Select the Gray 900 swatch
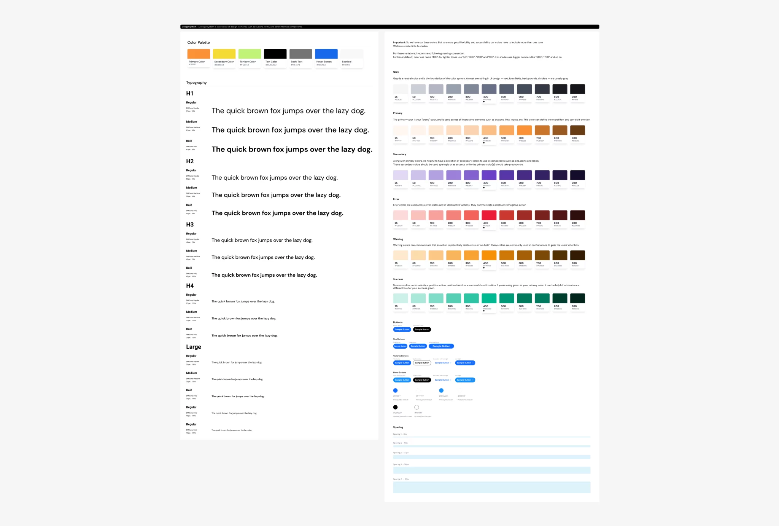The image size is (779, 526). coord(577,89)
